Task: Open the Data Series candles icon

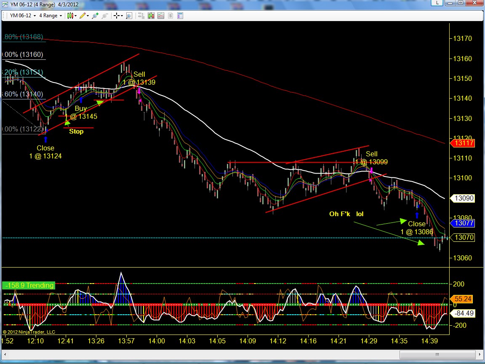Action: pos(151,16)
